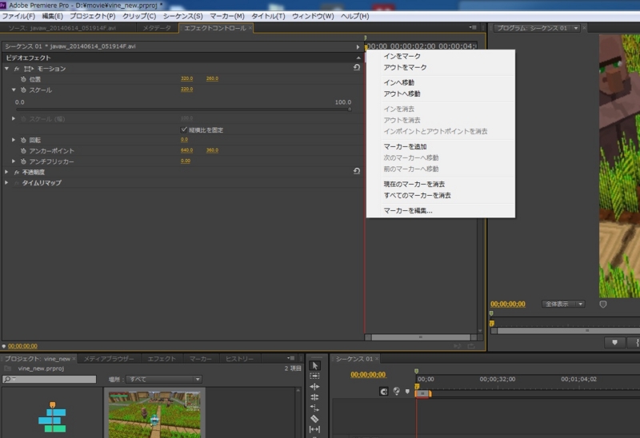Select the Rolling Edit tool

(x=314, y=397)
